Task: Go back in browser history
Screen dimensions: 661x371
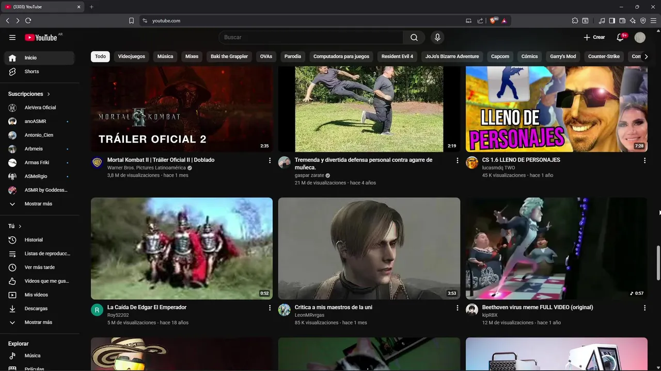Action: (x=7, y=21)
